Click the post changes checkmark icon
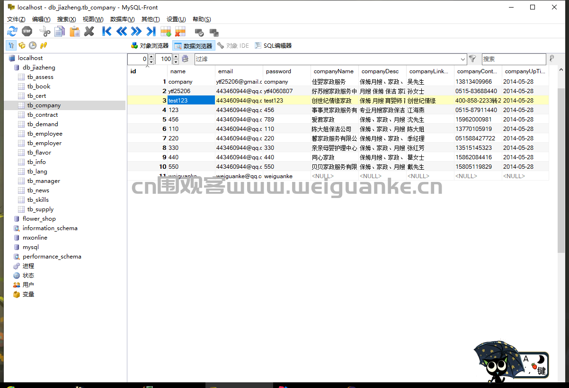569x388 pixels. click(x=199, y=33)
